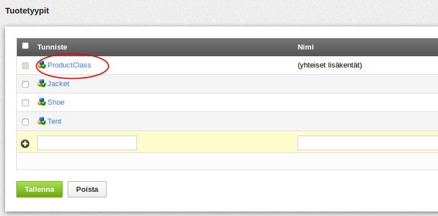
Task: Click the disabled ProductClass row checkbox
Action: click(25, 66)
